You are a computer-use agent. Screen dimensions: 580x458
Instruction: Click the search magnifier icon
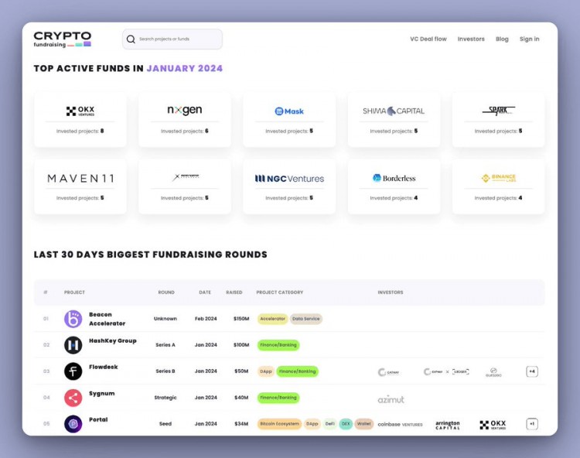point(131,39)
